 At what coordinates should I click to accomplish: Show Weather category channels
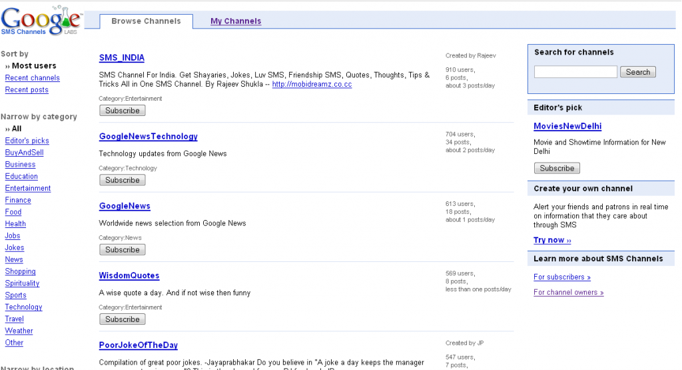(19, 331)
